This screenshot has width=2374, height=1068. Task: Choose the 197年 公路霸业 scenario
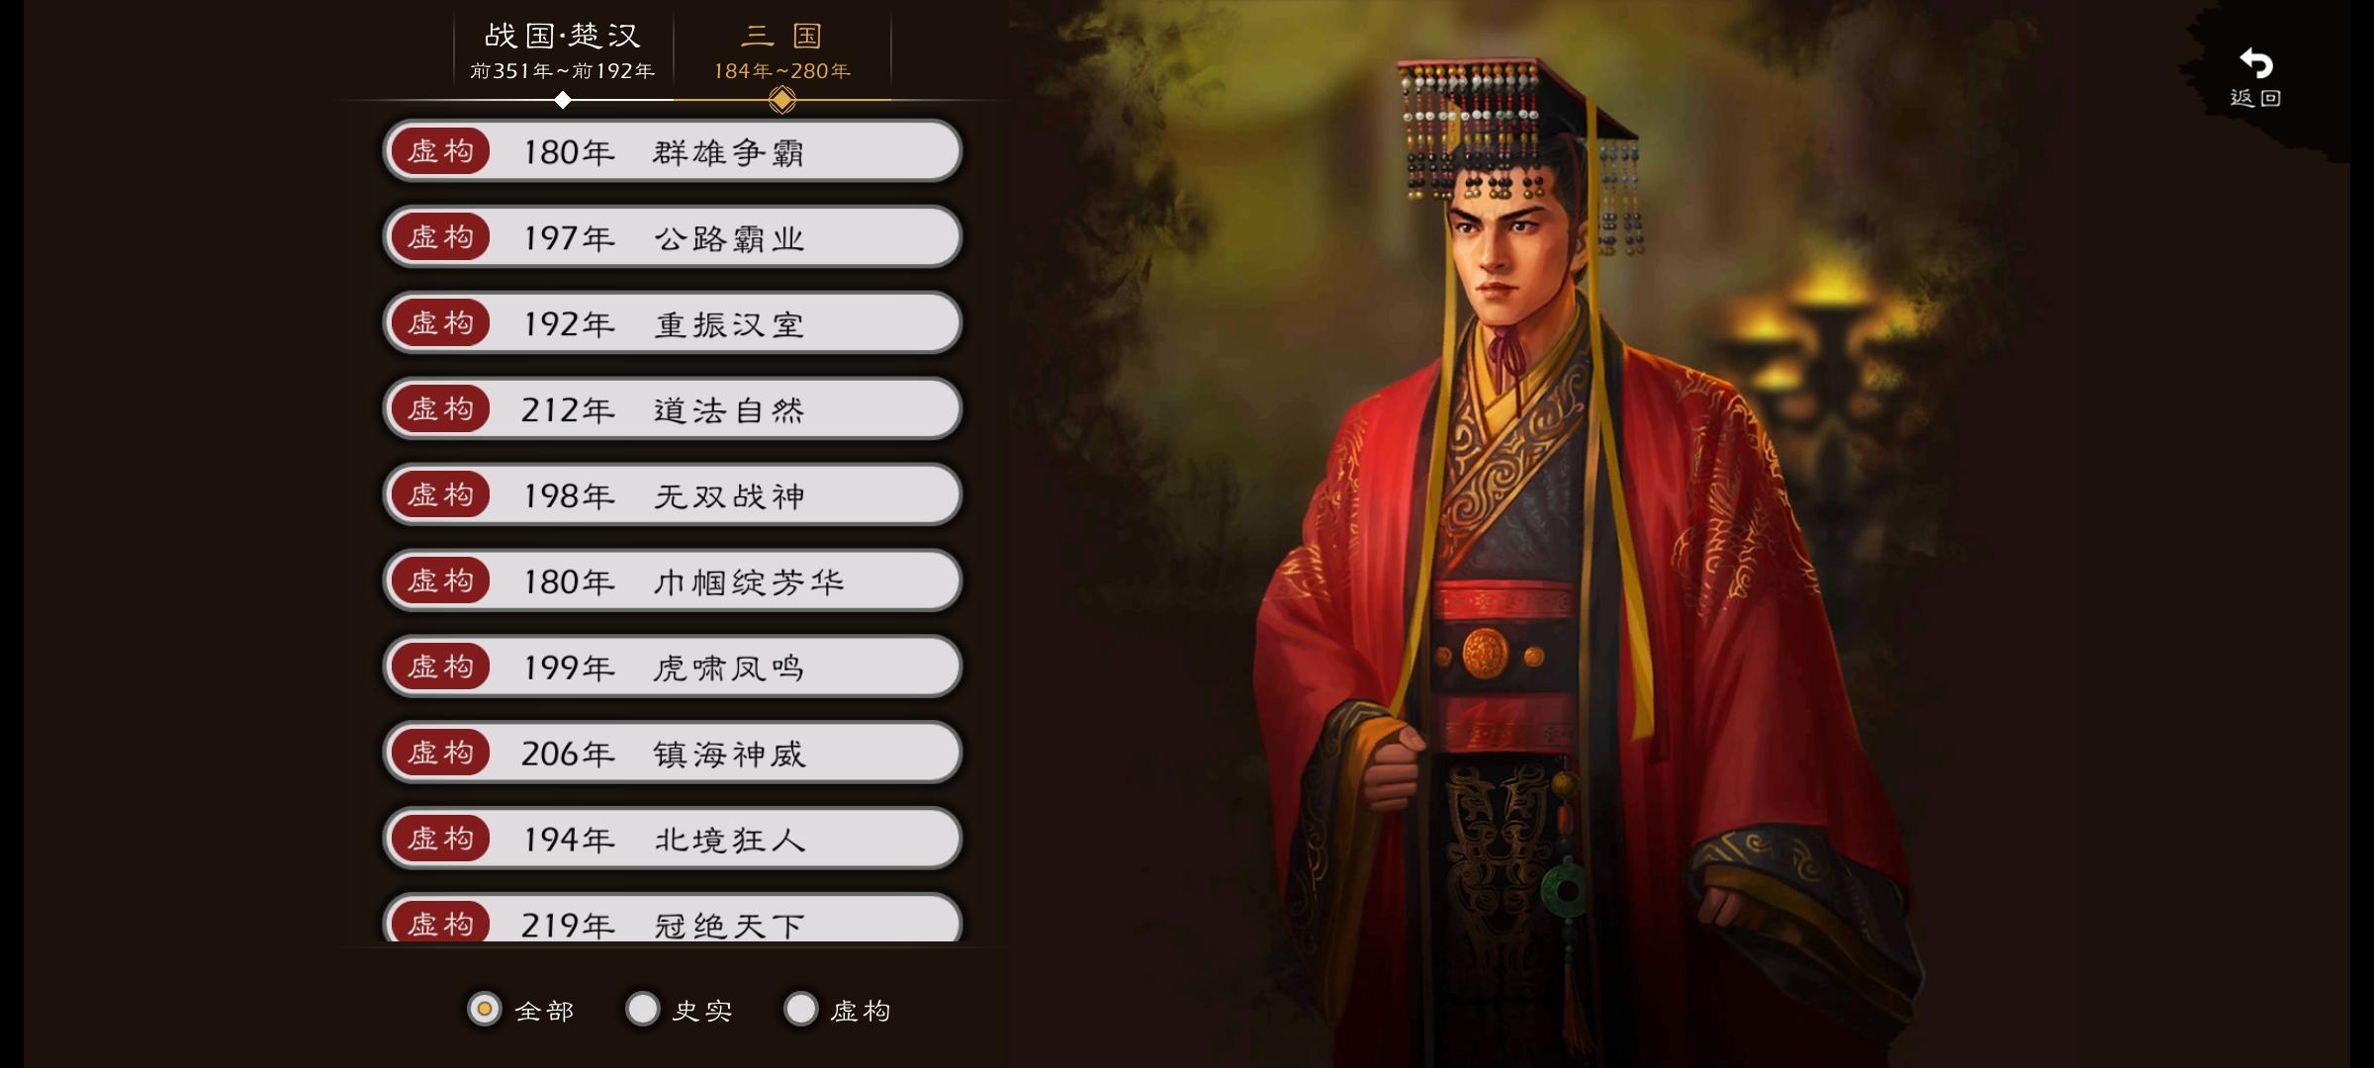(673, 237)
